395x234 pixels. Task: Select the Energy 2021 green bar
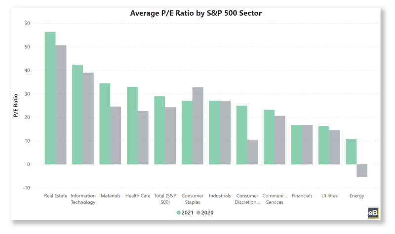[351, 152]
